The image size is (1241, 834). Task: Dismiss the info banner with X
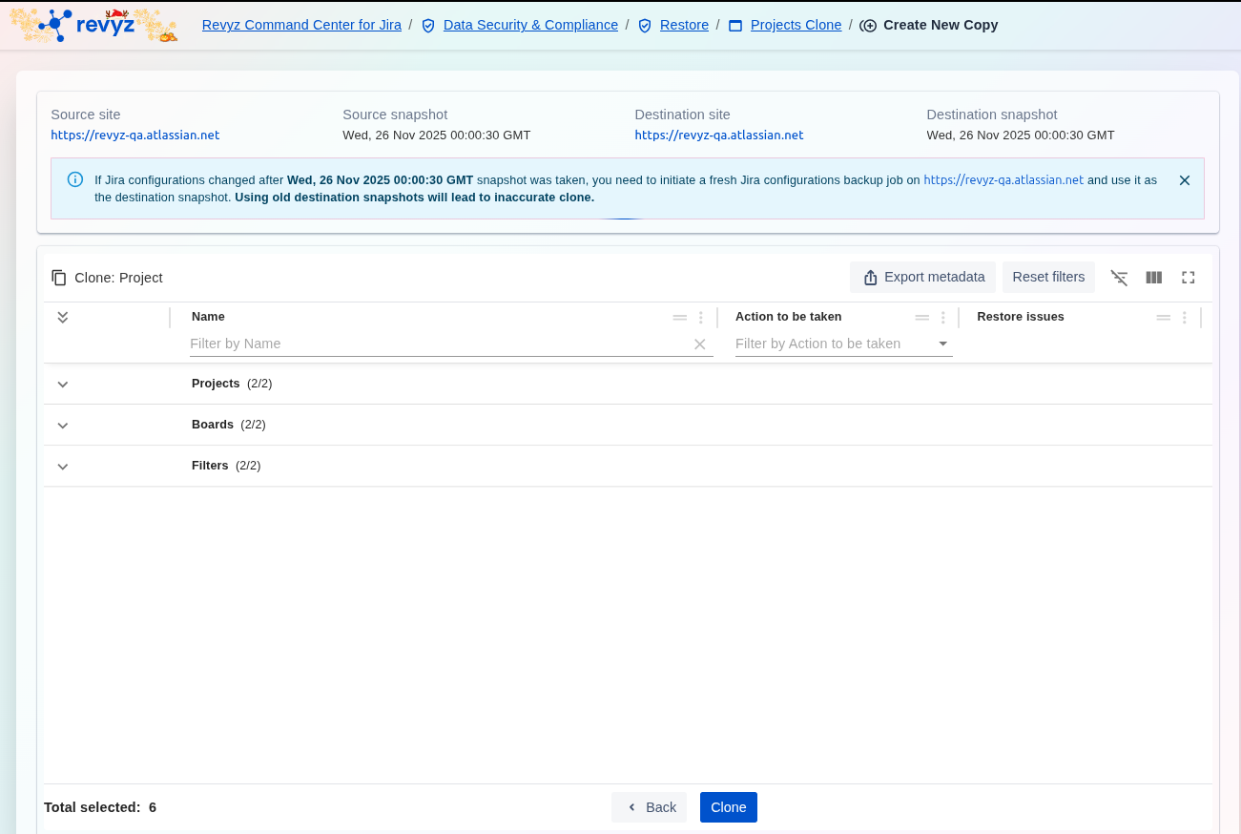coord(1185,180)
